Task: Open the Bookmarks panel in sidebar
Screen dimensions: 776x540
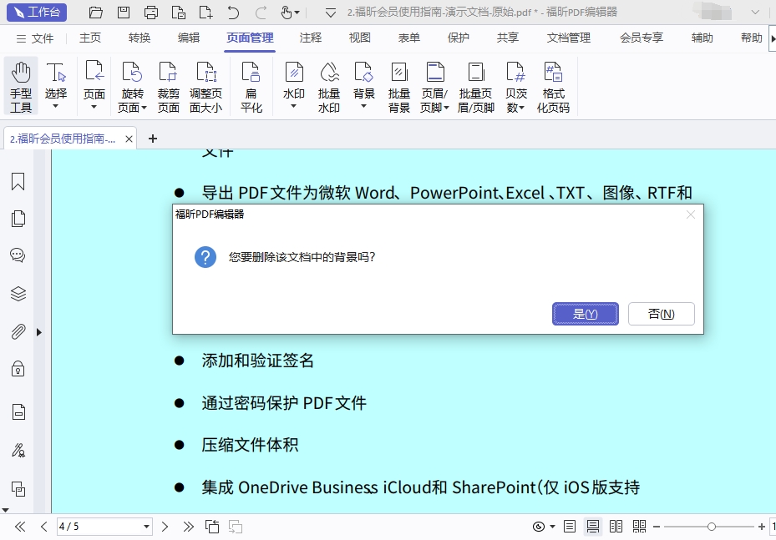Action: (18, 182)
